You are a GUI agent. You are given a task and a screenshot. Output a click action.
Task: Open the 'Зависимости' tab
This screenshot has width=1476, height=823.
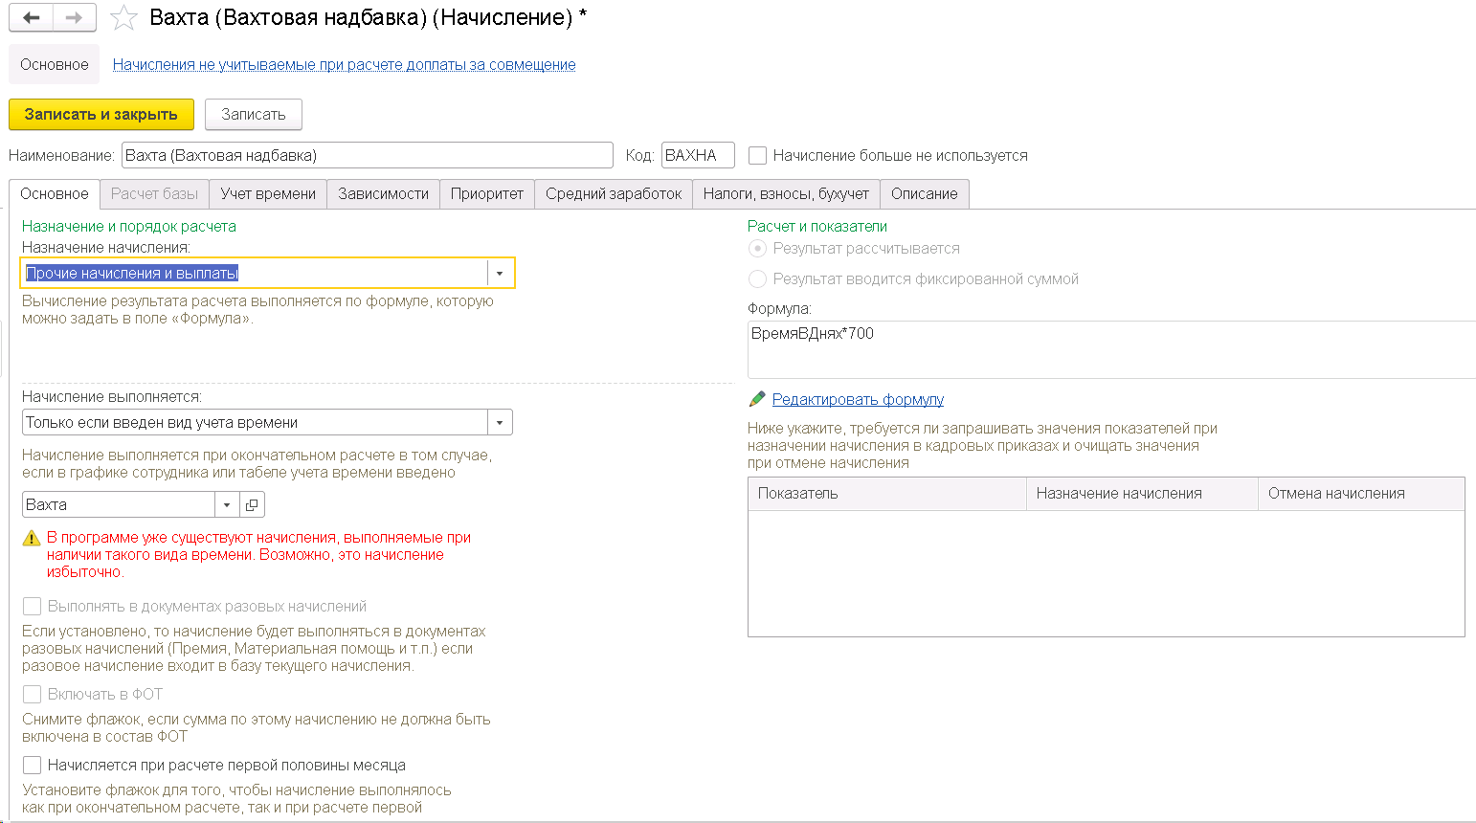[383, 193]
